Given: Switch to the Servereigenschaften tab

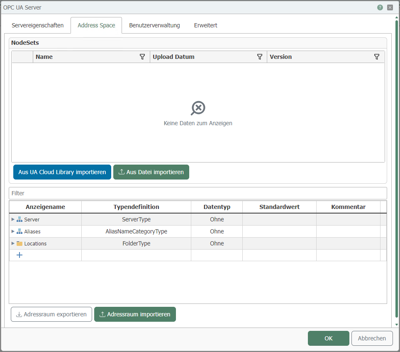Looking at the screenshot, I should coord(37,25).
